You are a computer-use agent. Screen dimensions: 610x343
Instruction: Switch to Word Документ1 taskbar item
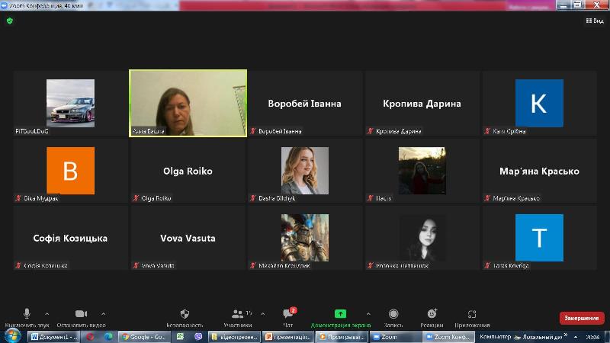pos(54,337)
